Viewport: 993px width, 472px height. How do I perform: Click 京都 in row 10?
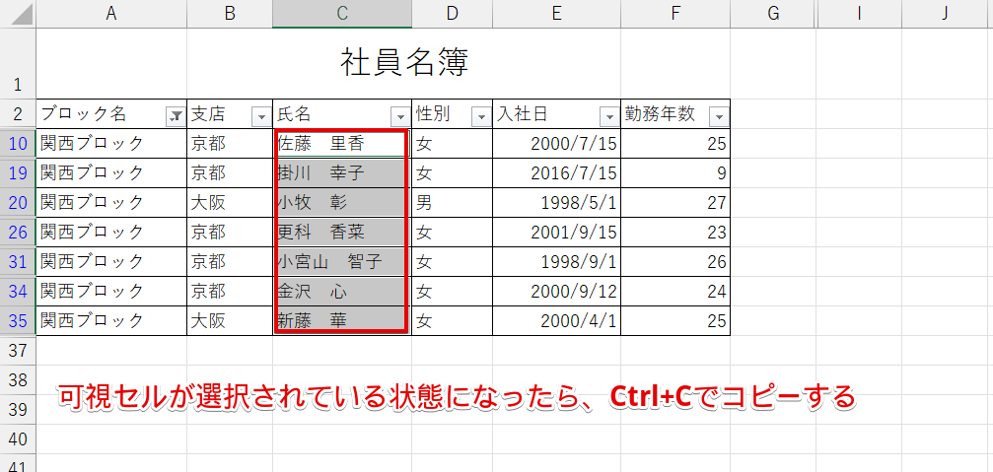230,144
